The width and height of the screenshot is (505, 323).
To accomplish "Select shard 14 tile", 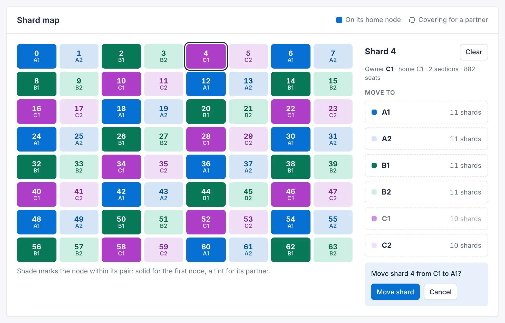I will point(291,84).
